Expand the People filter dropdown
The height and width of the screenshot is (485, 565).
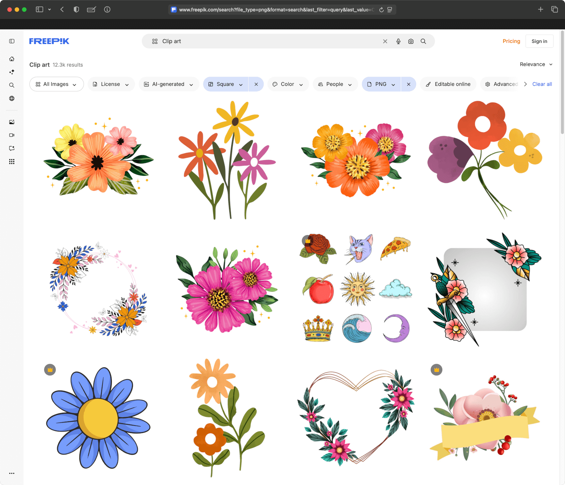click(x=335, y=84)
